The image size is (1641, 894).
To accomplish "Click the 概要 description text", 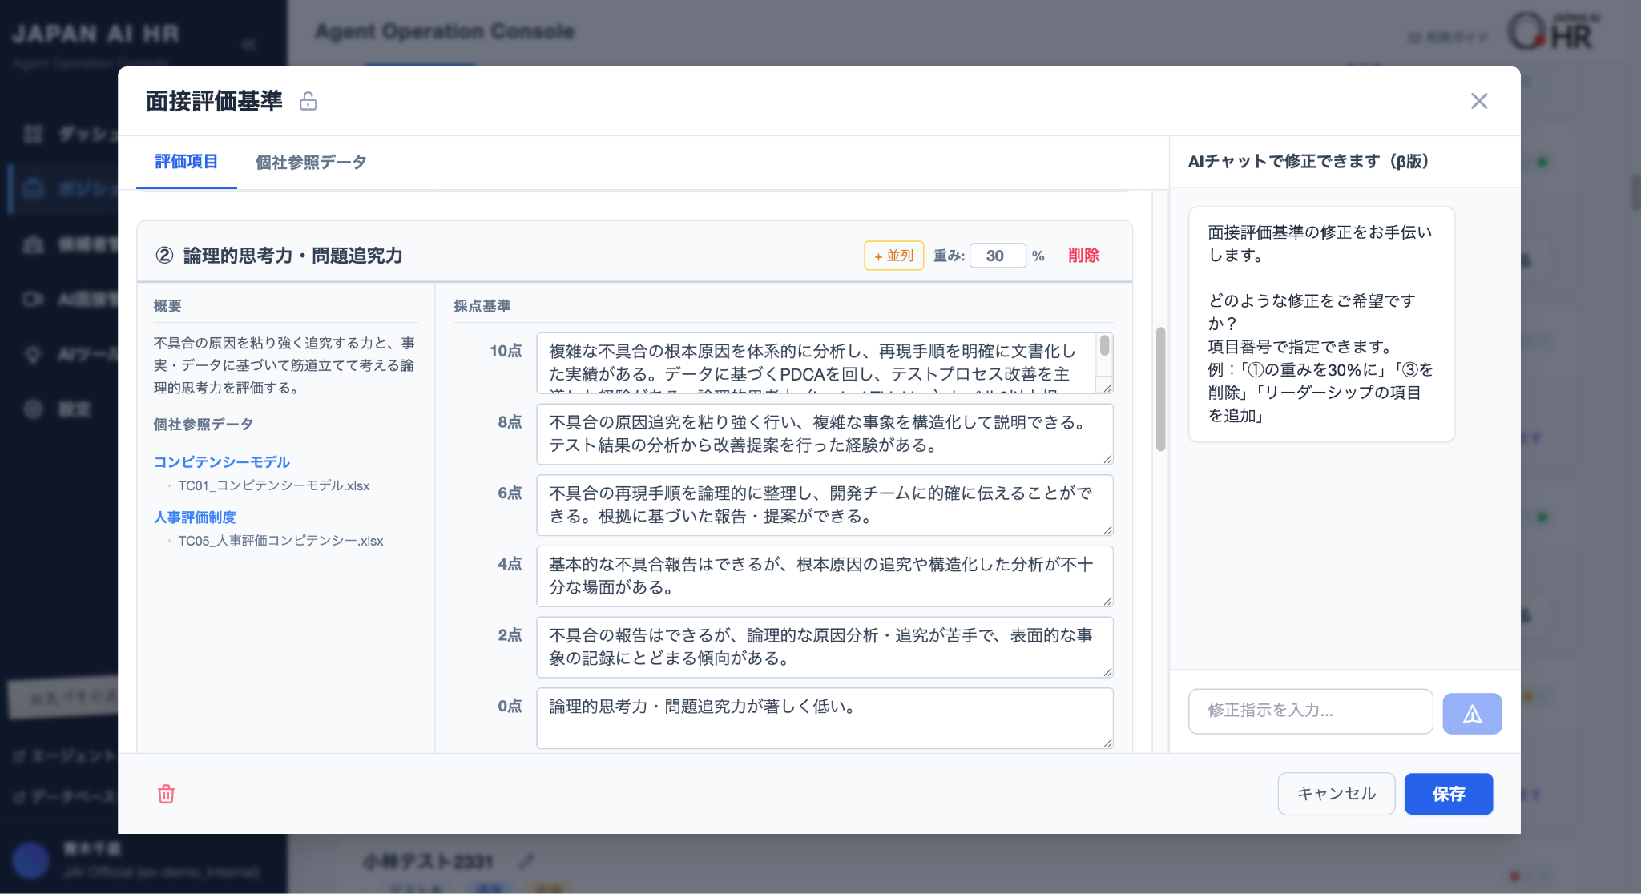I will tap(284, 365).
